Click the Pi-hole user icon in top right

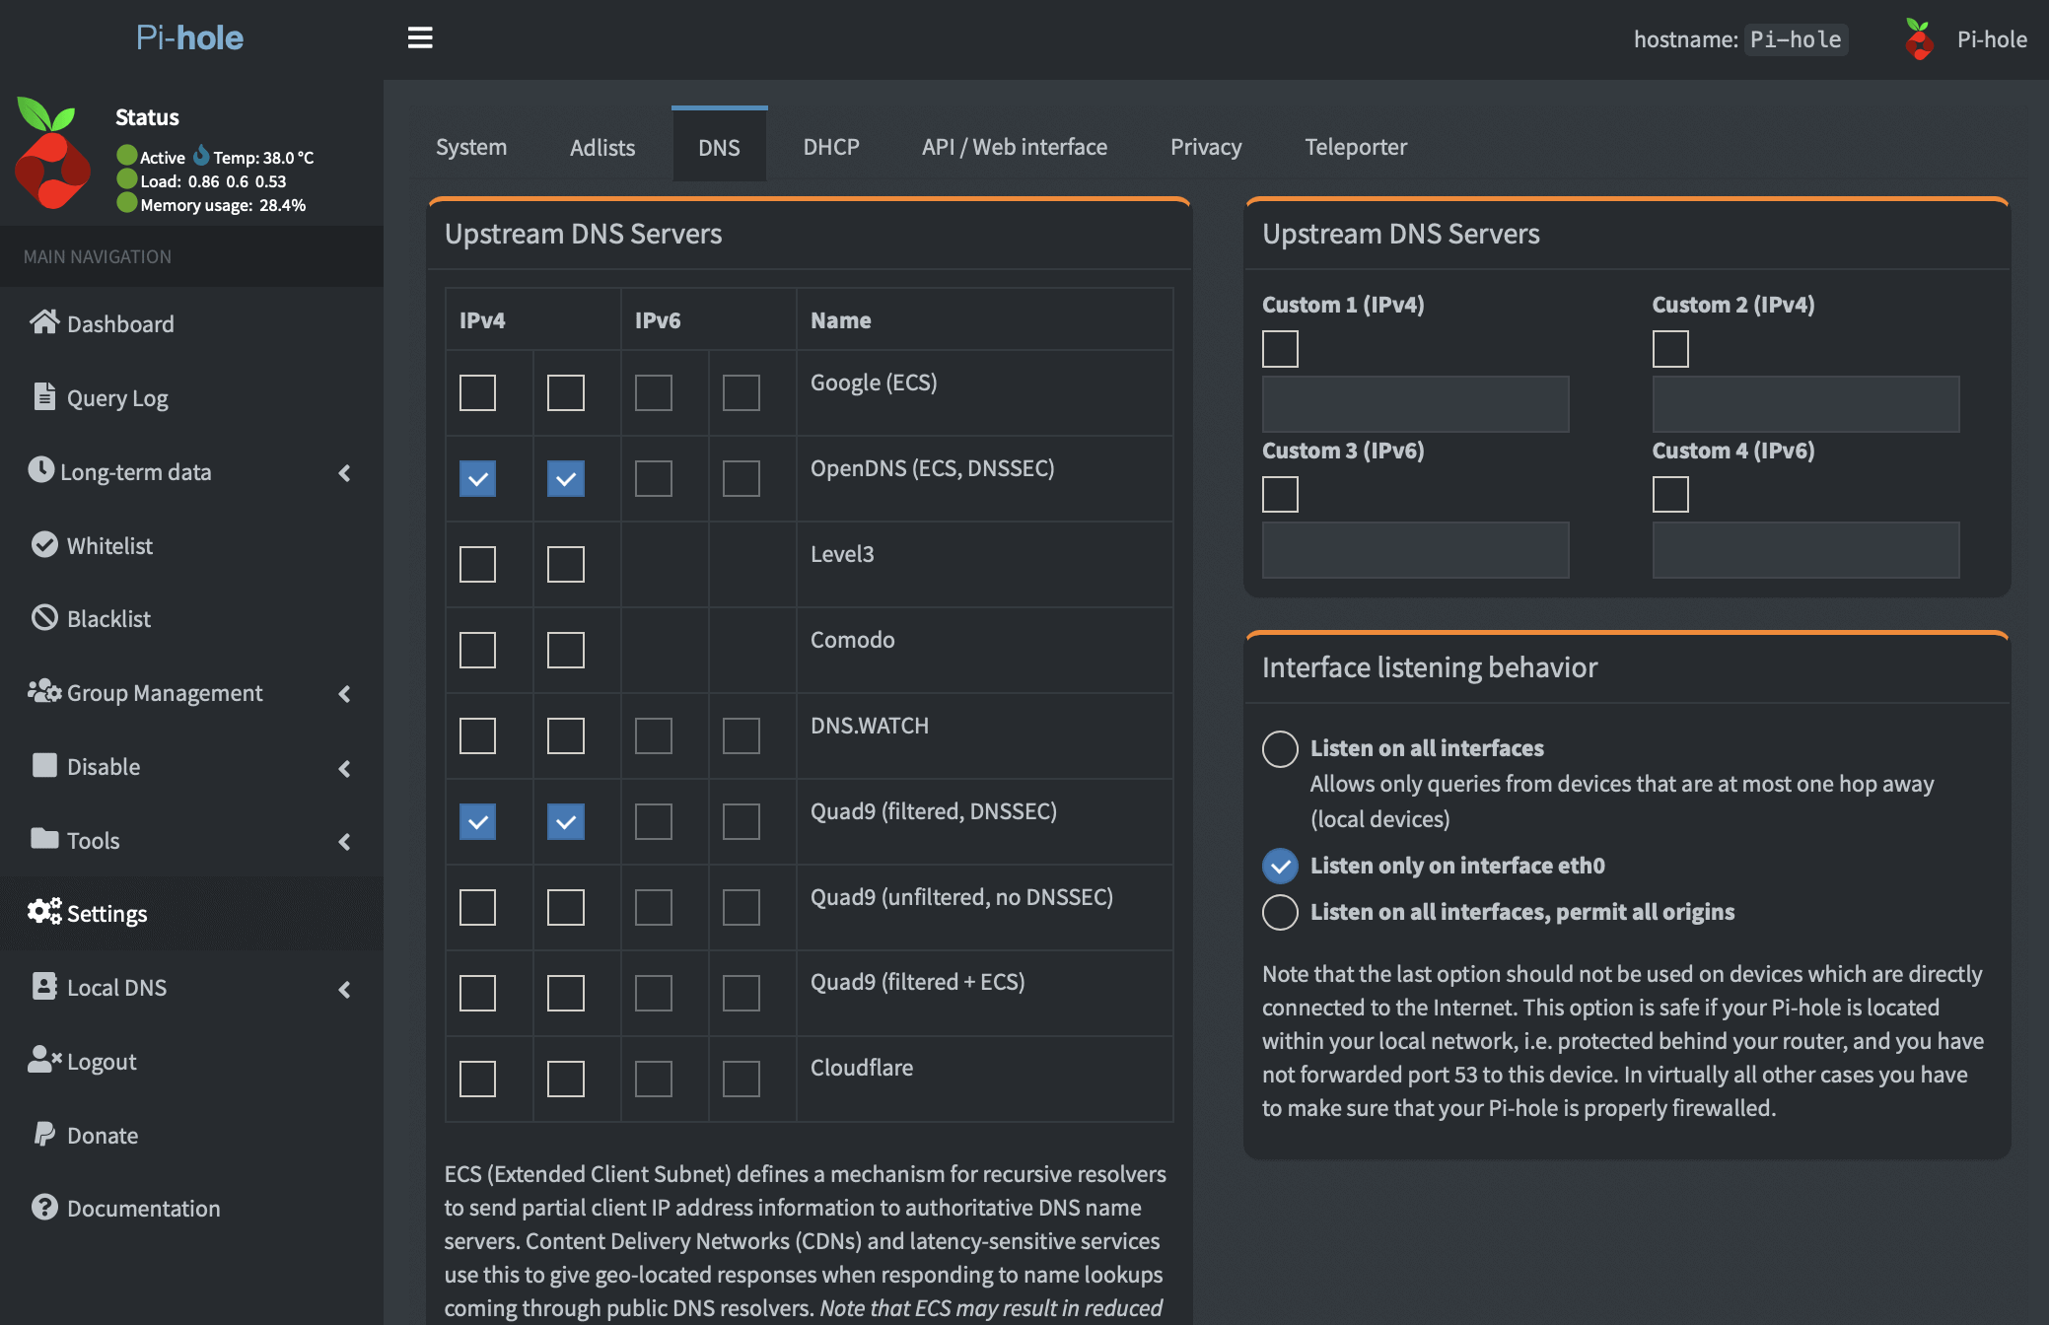1919,39
